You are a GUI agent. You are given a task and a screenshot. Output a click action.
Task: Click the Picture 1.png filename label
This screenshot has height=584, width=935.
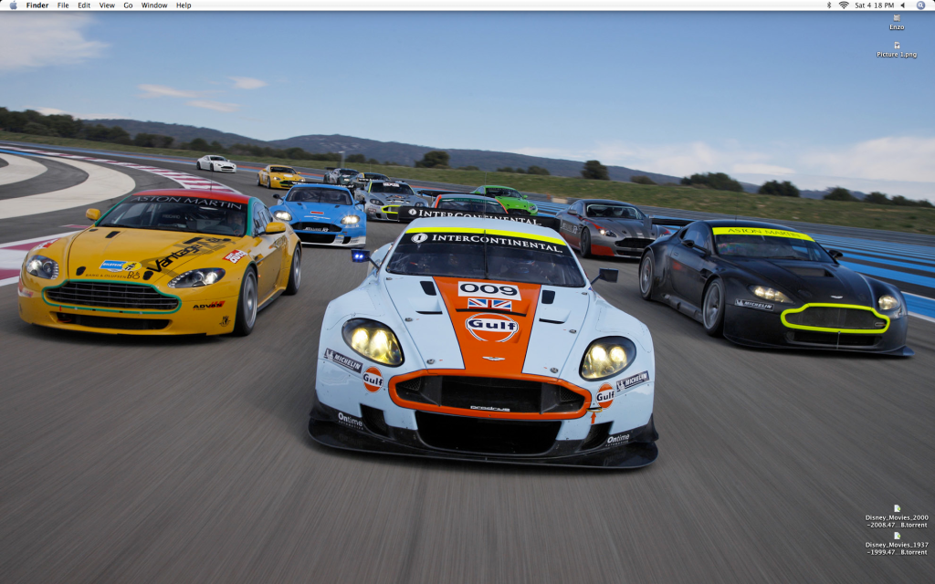pos(897,55)
